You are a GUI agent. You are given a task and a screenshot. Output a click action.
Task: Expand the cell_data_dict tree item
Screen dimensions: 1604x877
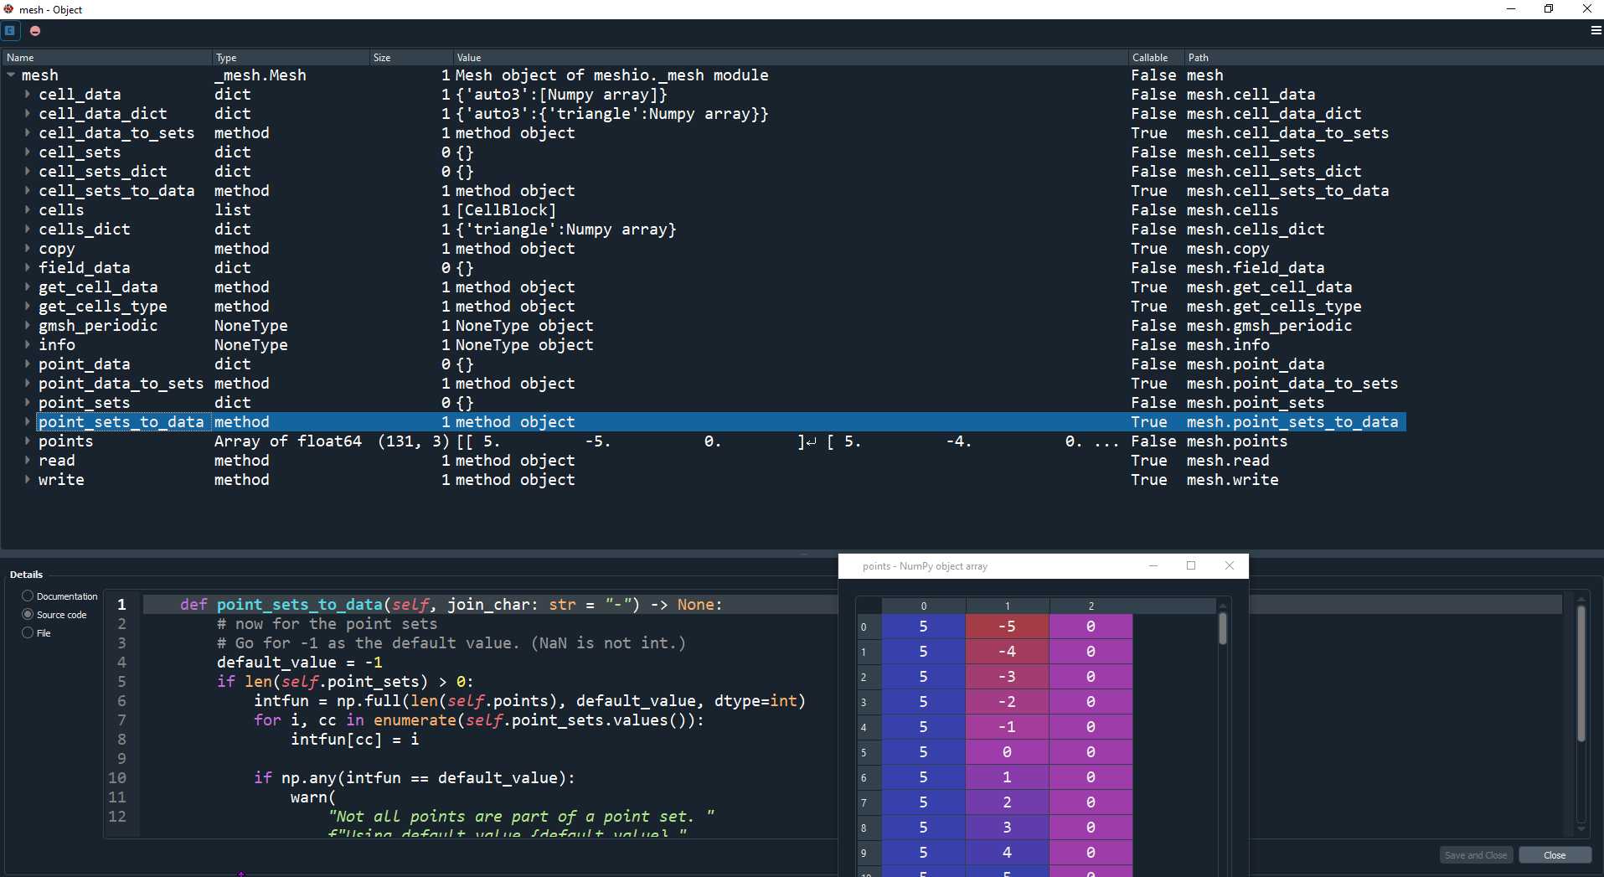pyautogui.click(x=28, y=114)
